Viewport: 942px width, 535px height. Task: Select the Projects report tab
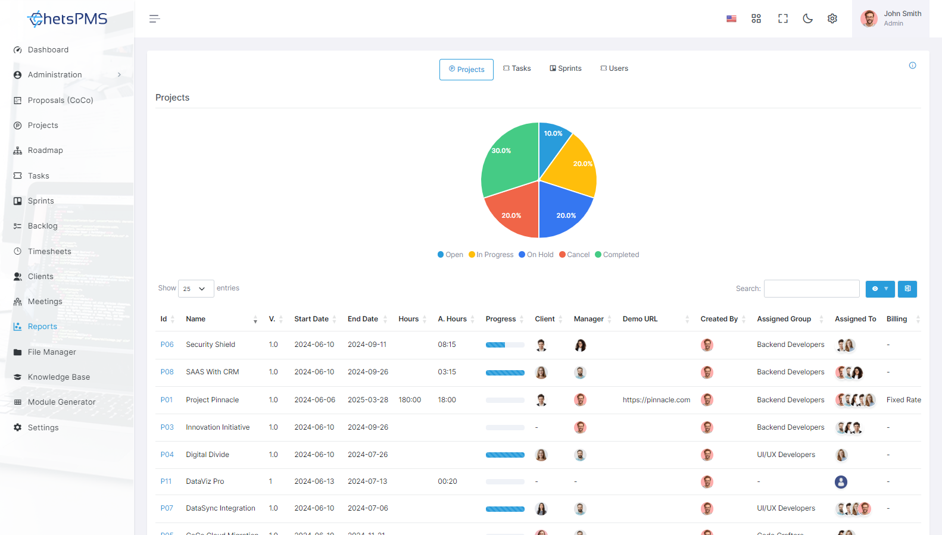(x=466, y=70)
